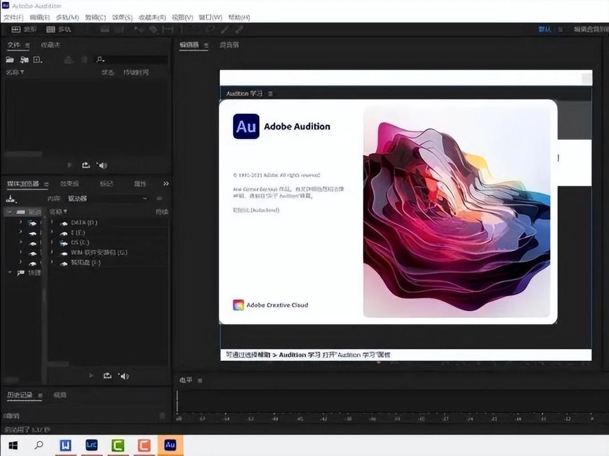Image resolution: width=609 pixels, height=456 pixels.
Task: Open the Windows Start menu
Action: (x=13, y=445)
